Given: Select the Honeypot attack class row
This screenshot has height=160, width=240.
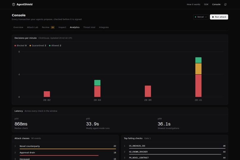Looking at the screenshot, I should coord(65,159).
